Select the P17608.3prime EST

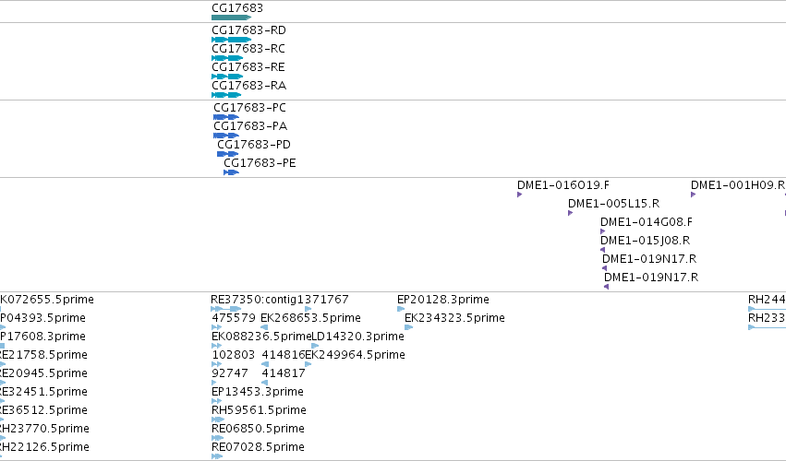(3, 346)
